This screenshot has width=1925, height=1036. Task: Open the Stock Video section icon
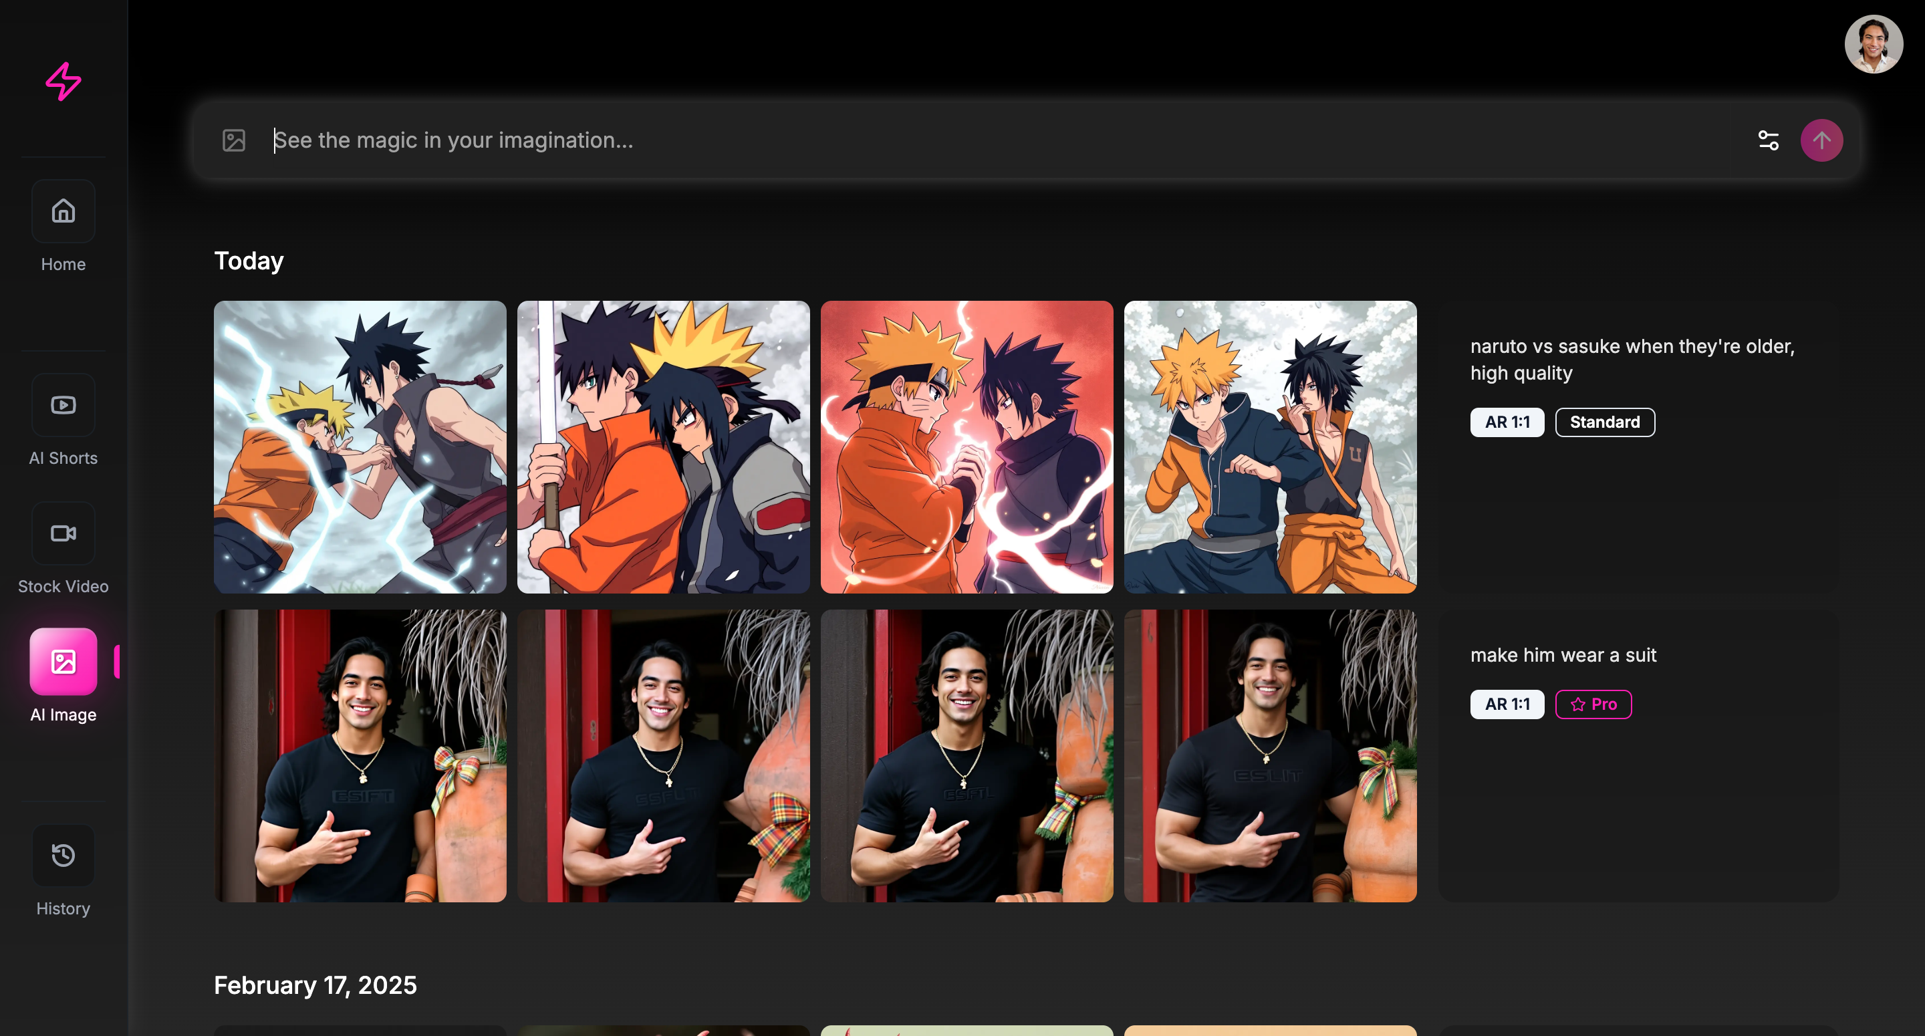coord(63,533)
